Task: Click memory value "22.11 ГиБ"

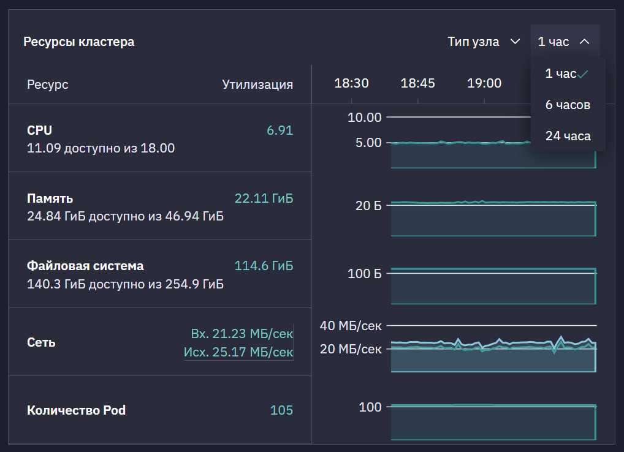Action: coord(264,198)
